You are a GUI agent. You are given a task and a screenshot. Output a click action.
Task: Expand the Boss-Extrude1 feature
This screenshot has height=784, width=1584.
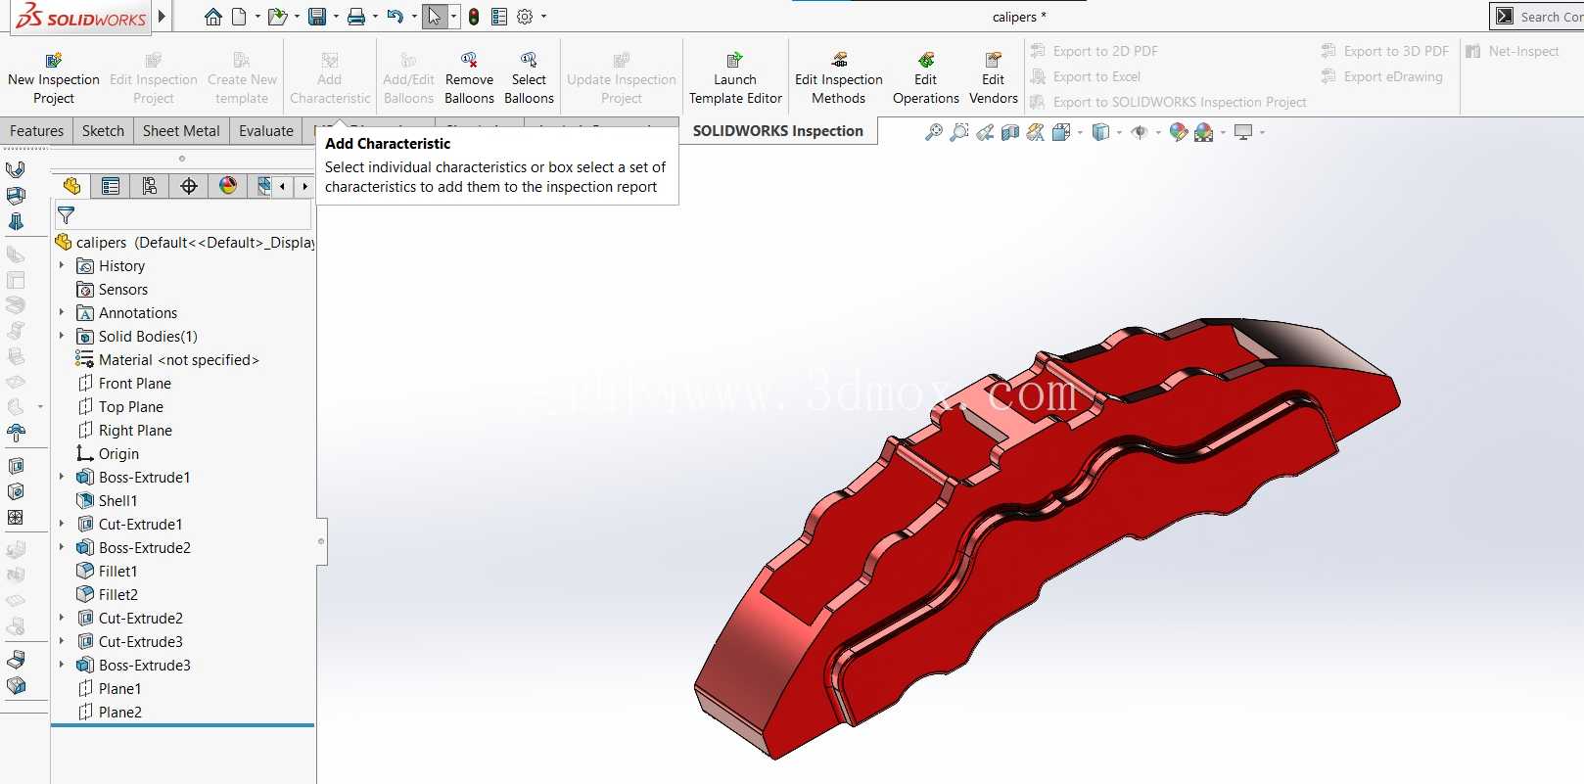coord(62,477)
